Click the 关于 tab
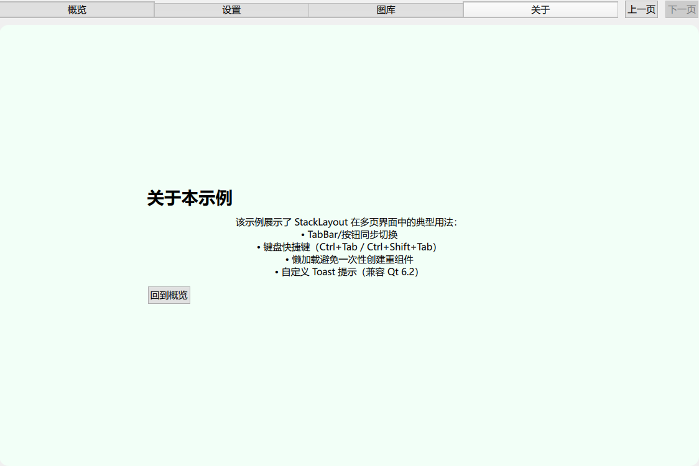699x466 pixels. tap(540, 9)
